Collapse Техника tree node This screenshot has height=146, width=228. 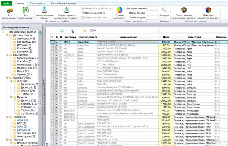tap(7, 139)
